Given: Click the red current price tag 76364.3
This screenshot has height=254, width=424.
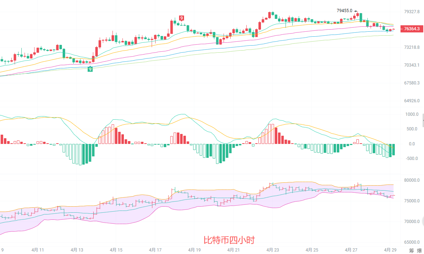Looking at the screenshot, I should 412,29.
